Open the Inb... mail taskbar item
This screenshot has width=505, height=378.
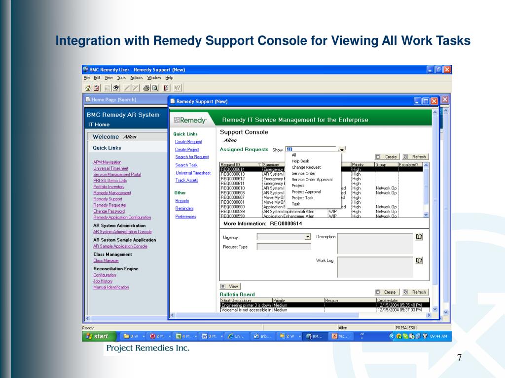262,336
